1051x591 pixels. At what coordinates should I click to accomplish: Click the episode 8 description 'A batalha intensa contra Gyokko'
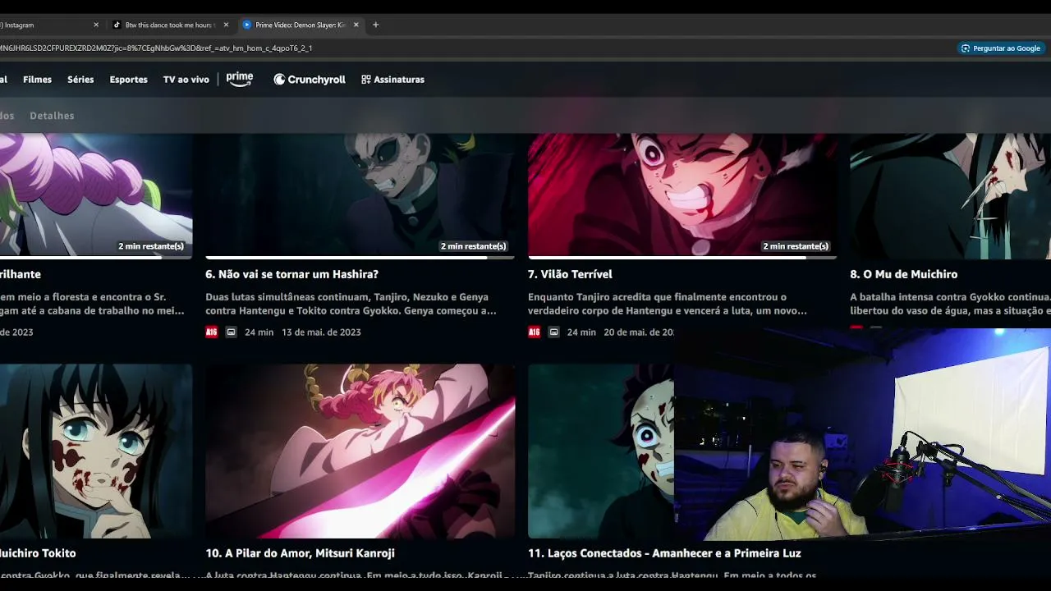click(x=950, y=304)
